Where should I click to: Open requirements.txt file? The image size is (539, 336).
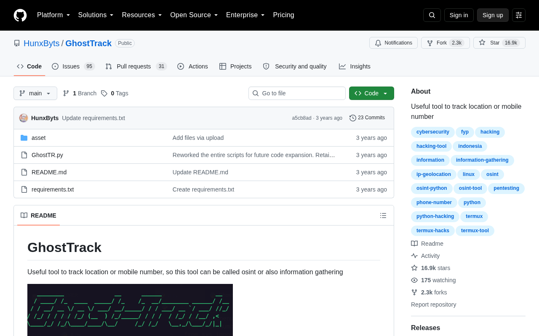click(x=53, y=189)
